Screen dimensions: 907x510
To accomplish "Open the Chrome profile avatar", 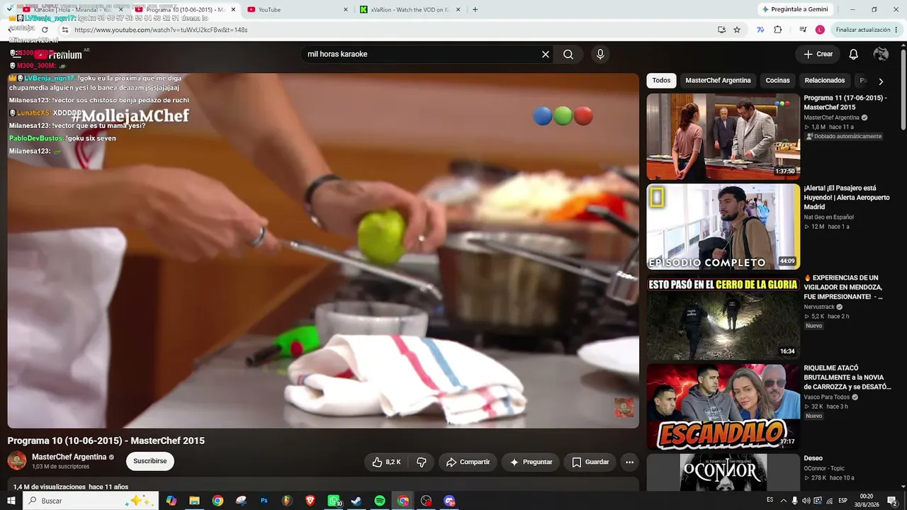I will point(820,30).
